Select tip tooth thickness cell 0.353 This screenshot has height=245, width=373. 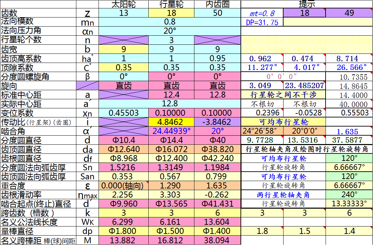pos(123,176)
